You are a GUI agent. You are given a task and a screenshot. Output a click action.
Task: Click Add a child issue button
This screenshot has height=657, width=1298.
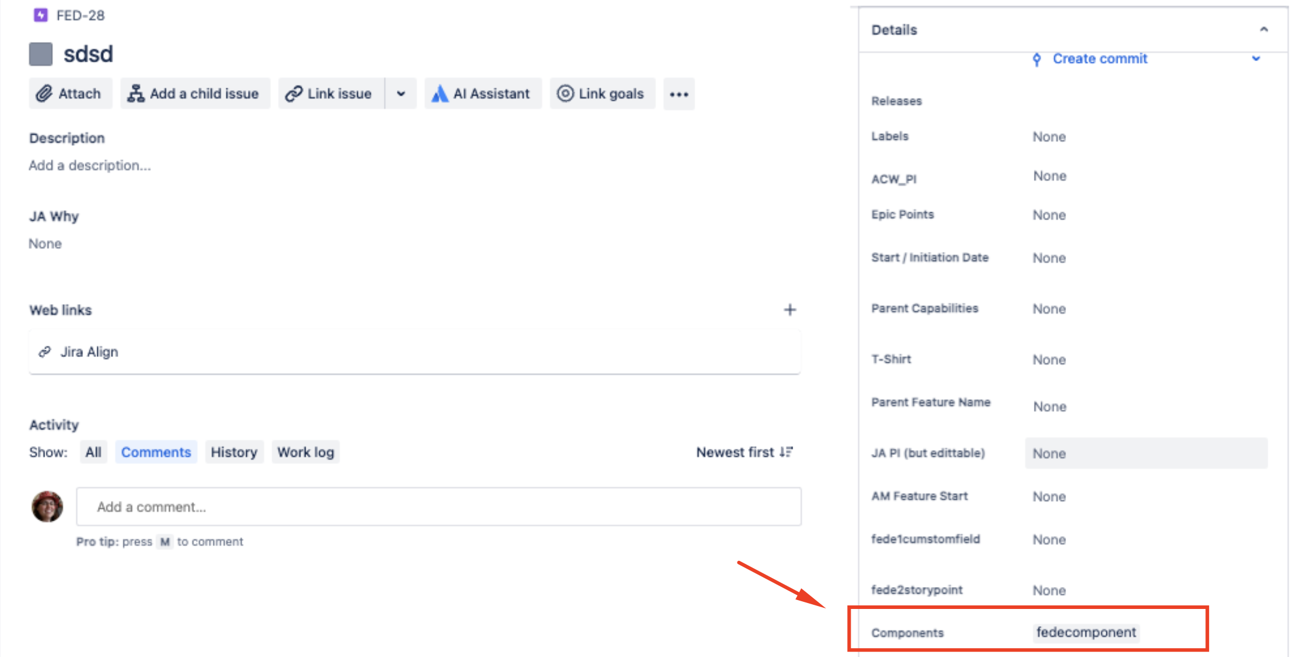point(195,94)
